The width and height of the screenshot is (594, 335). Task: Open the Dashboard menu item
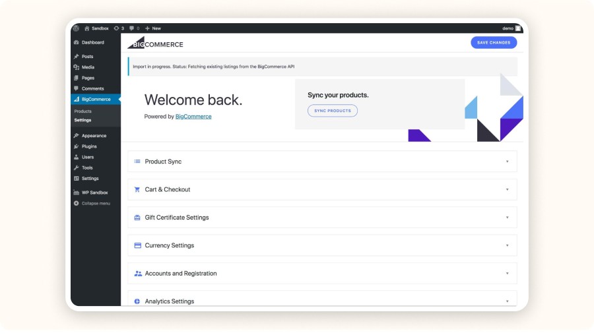(93, 42)
